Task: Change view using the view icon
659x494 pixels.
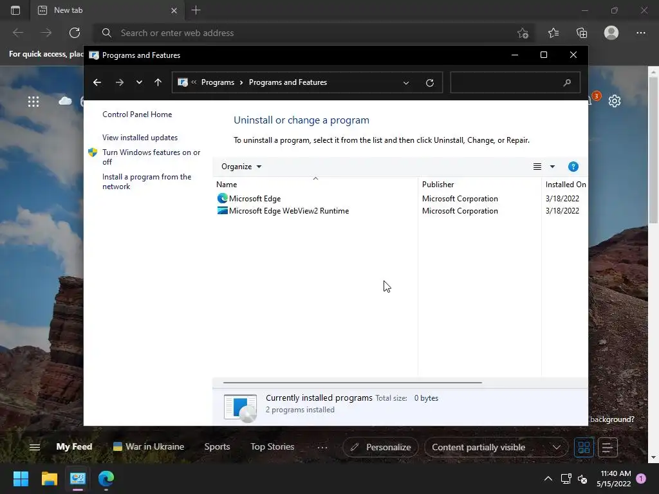Action: [537, 167]
